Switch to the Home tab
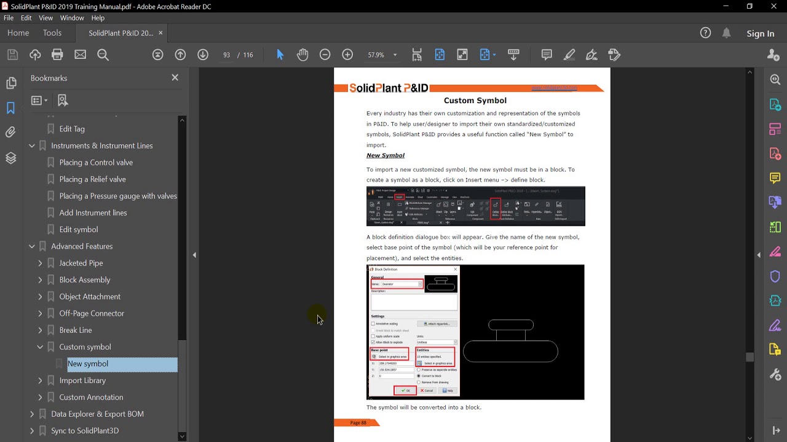Screen dimensions: 787x442 pos(18,33)
